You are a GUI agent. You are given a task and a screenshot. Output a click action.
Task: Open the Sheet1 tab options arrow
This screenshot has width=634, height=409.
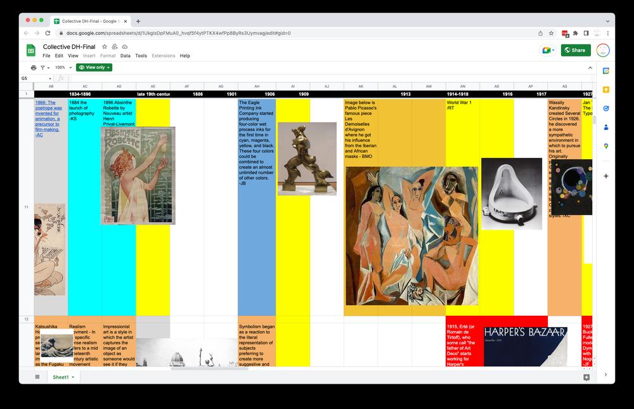coord(73,377)
